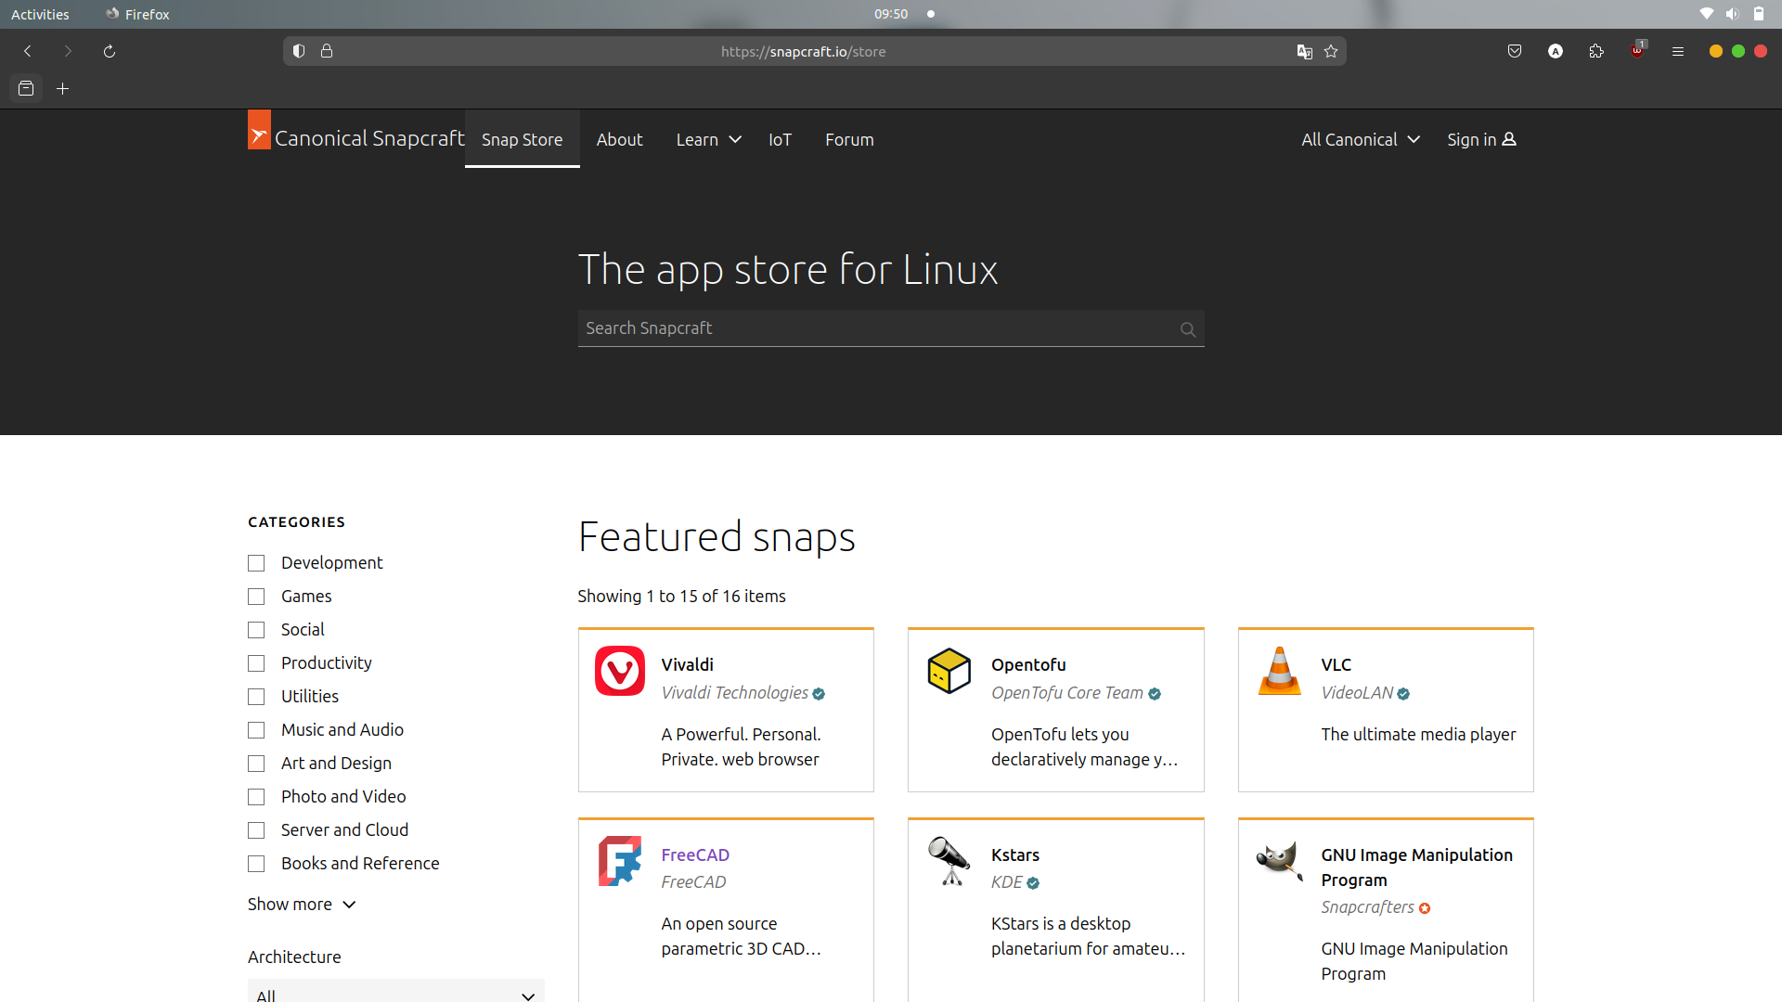The image size is (1782, 1002).
Task: Click the Snapcraft orange logo icon
Action: click(x=259, y=130)
